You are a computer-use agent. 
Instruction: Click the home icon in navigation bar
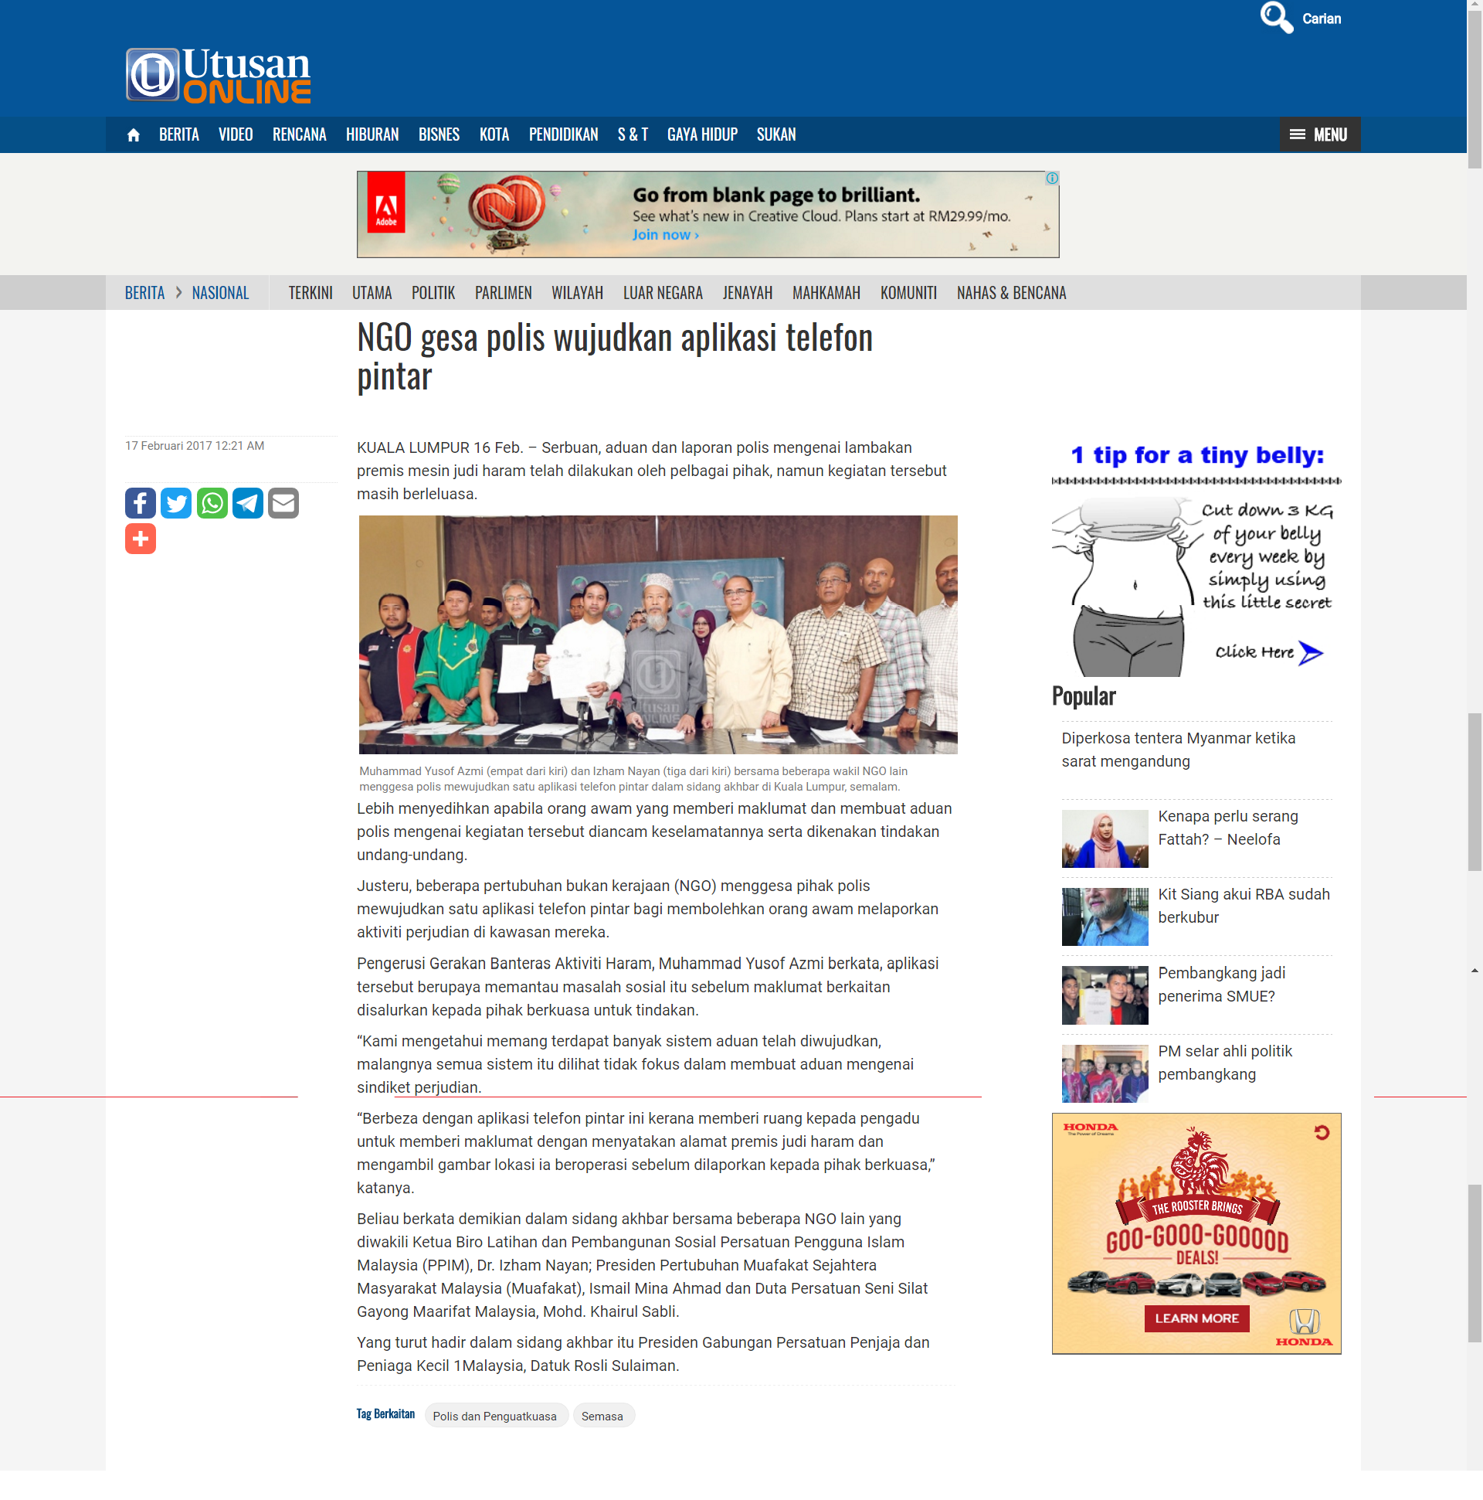tap(133, 135)
